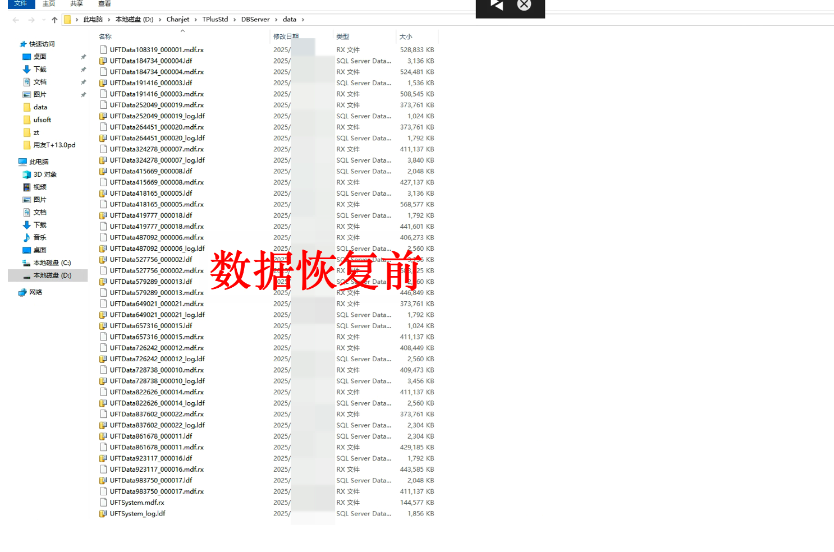Viewport: 834px width, 552px height.
Task: Click the 视频 film icon in sidebar
Action: [26, 187]
